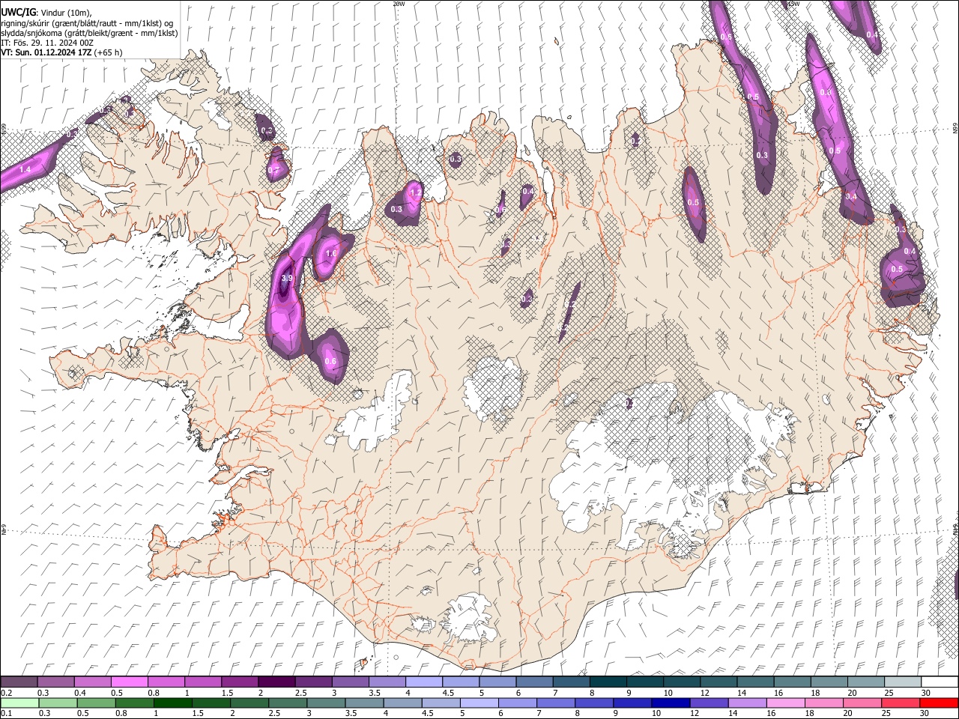The height and width of the screenshot is (719, 959).
Task: Click the 9 label under the upper scale
Action: pos(629,693)
